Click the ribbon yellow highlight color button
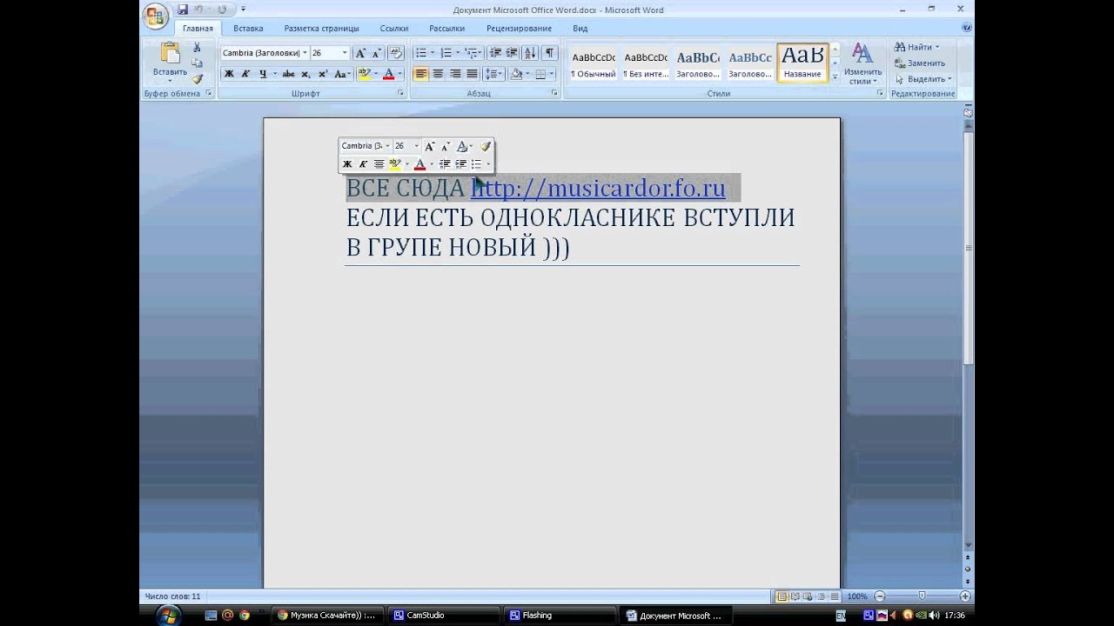1114x626 pixels. coord(364,74)
